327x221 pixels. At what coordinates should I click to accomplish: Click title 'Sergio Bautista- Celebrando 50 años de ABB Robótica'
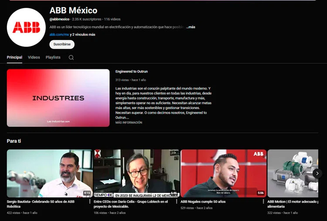[41, 204]
